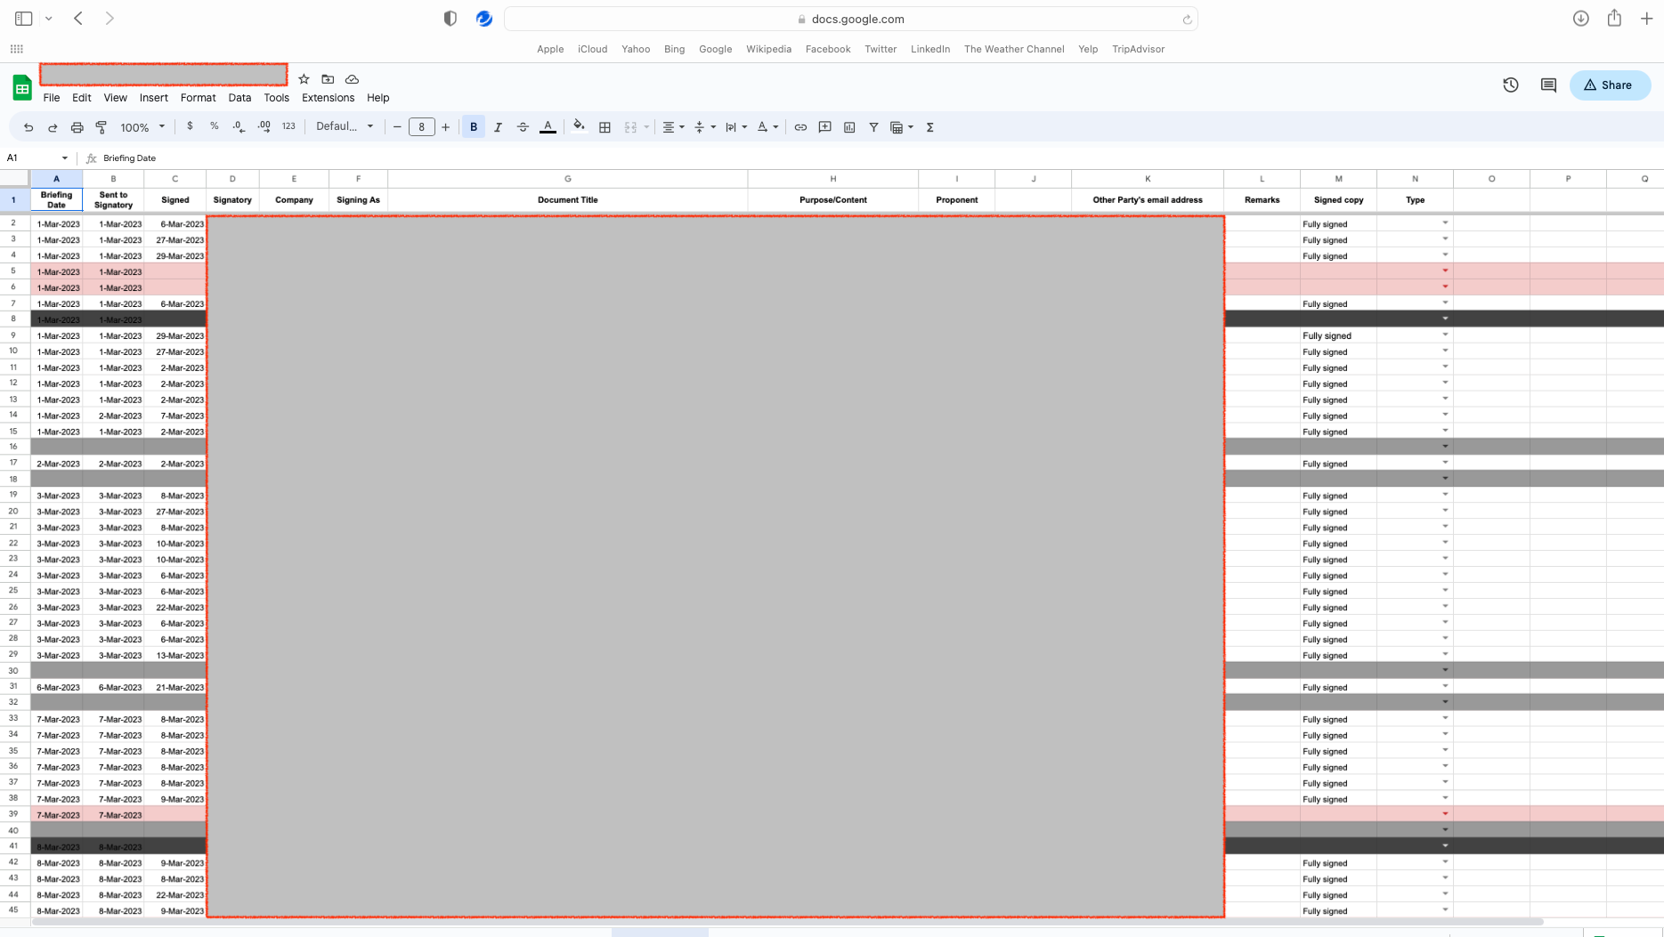Insert a comment
This screenshot has height=937, width=1664.
(825, 127)
